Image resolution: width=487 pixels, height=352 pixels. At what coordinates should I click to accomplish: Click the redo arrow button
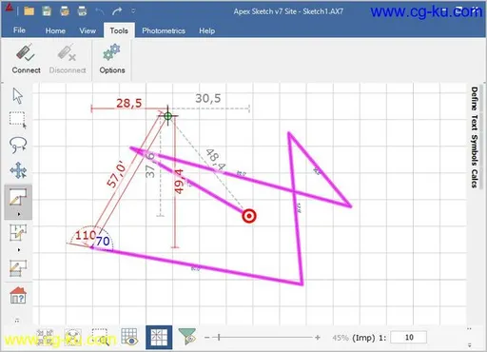[117, 11]
